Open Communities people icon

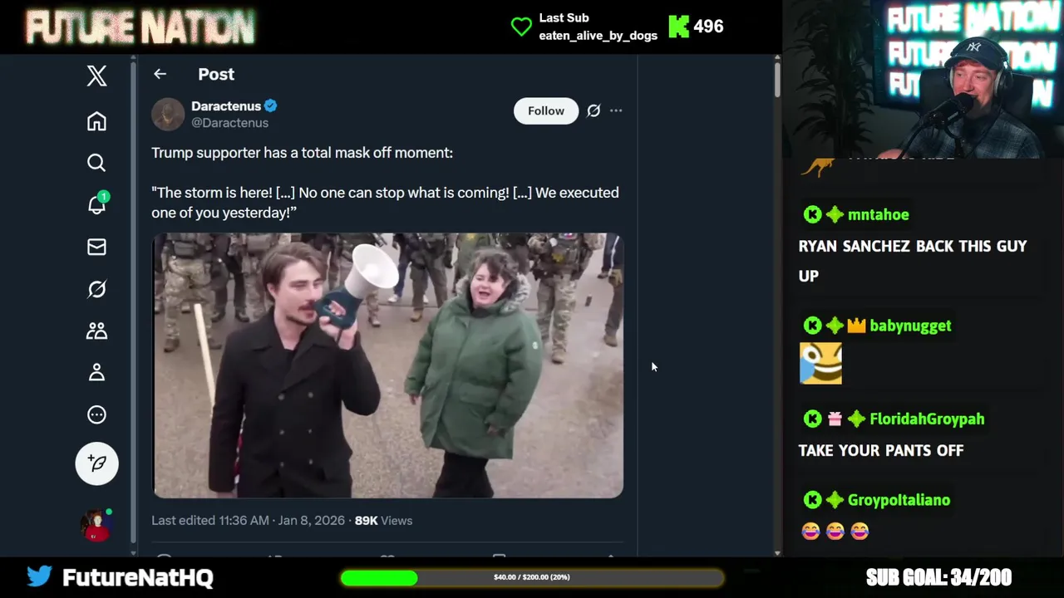pos(96,331)
